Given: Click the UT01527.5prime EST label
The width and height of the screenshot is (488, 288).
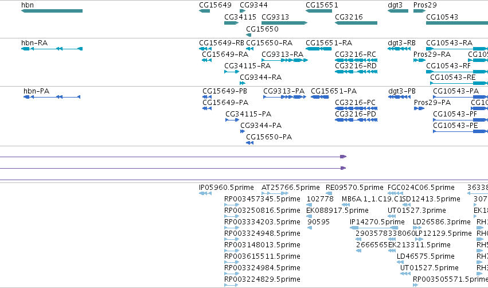Looking at the screenshot, I should (430, 268).
